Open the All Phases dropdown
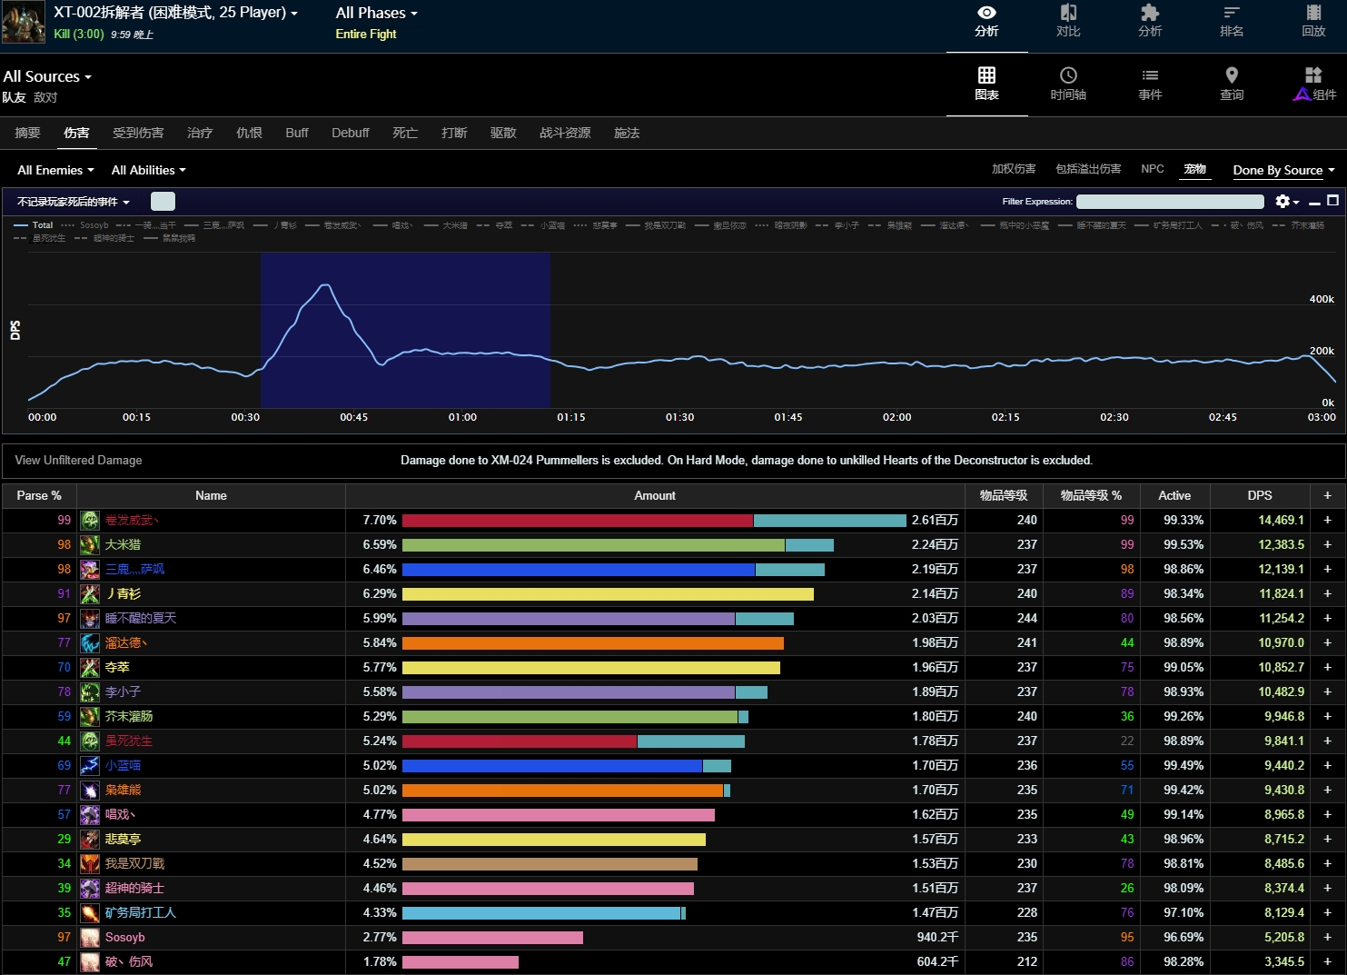Screen dimensions: 1347x975 pyautogui.click(x=377, y=13)
